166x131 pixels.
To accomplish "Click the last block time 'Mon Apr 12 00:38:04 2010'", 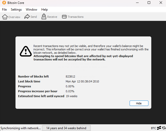I will pyautogui.click(x=82, y=81).
